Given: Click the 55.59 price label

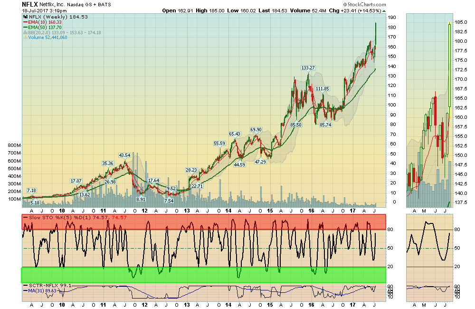Looking at the screenshot, I should pyautogui.click(x=219, y=144).
